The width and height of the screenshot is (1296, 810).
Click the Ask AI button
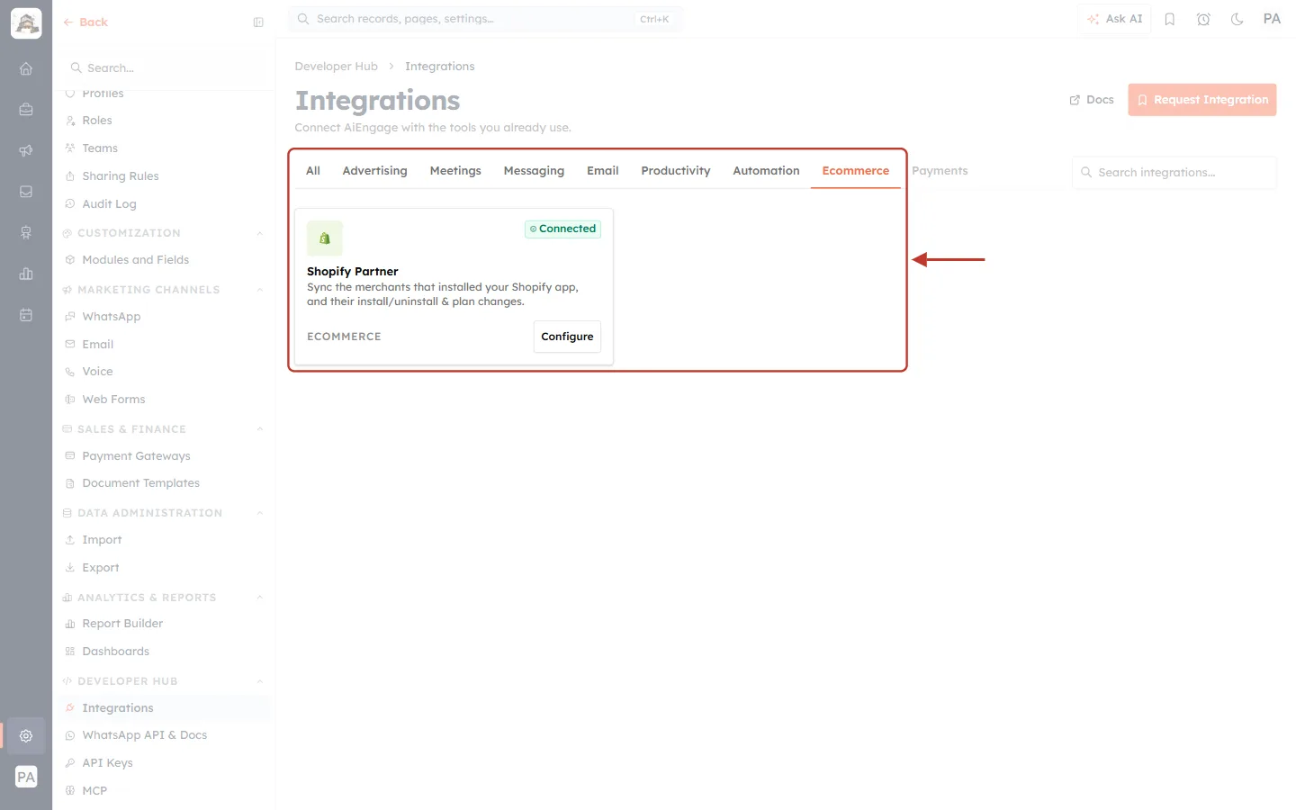[x=1115, y=19]
